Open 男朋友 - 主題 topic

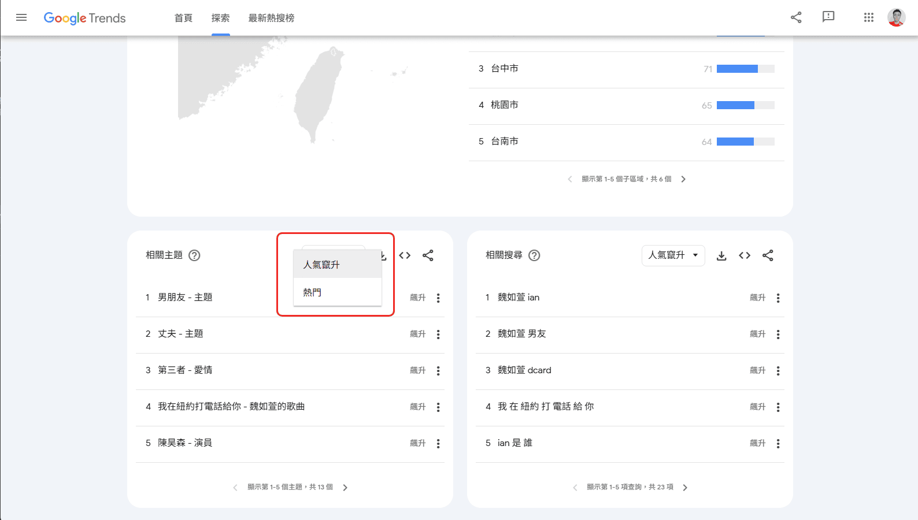tap(185, 298)
